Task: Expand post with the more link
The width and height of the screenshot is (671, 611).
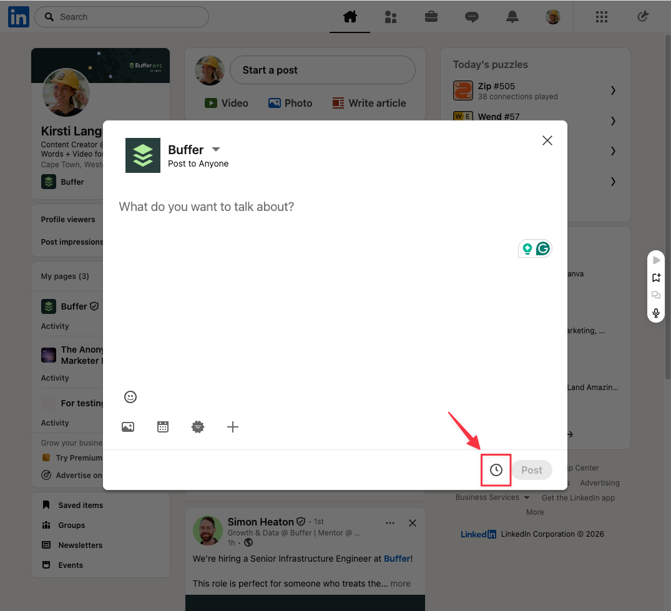Action: click(x=400, y=584)
